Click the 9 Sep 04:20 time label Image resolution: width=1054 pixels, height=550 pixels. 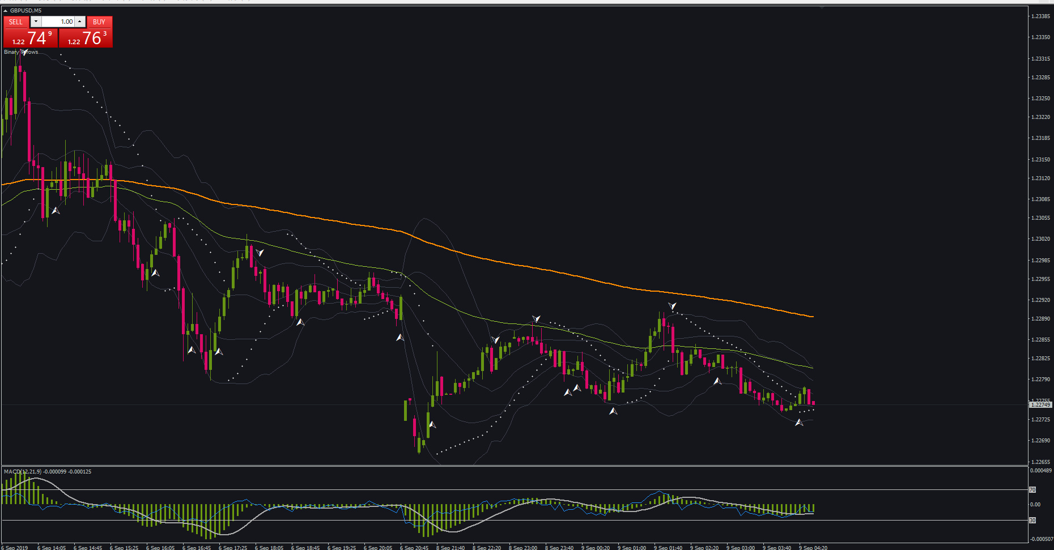pos(813,548)
